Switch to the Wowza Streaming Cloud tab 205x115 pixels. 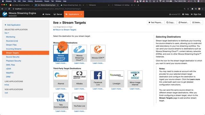[x=72, y=5]
